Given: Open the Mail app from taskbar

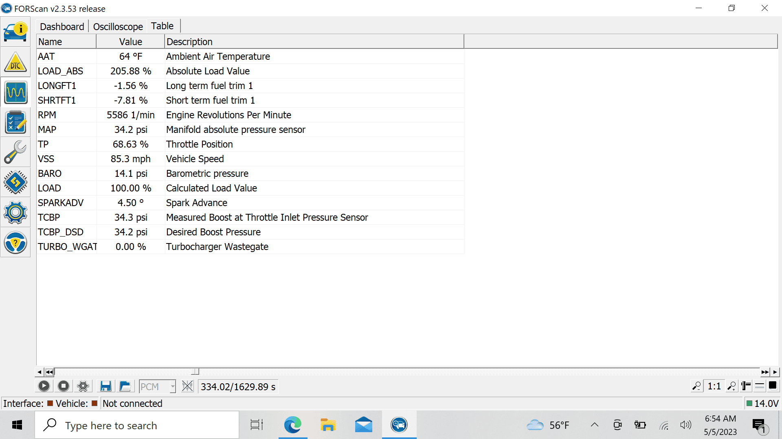Looking at the screenshot, I should 364,425.
